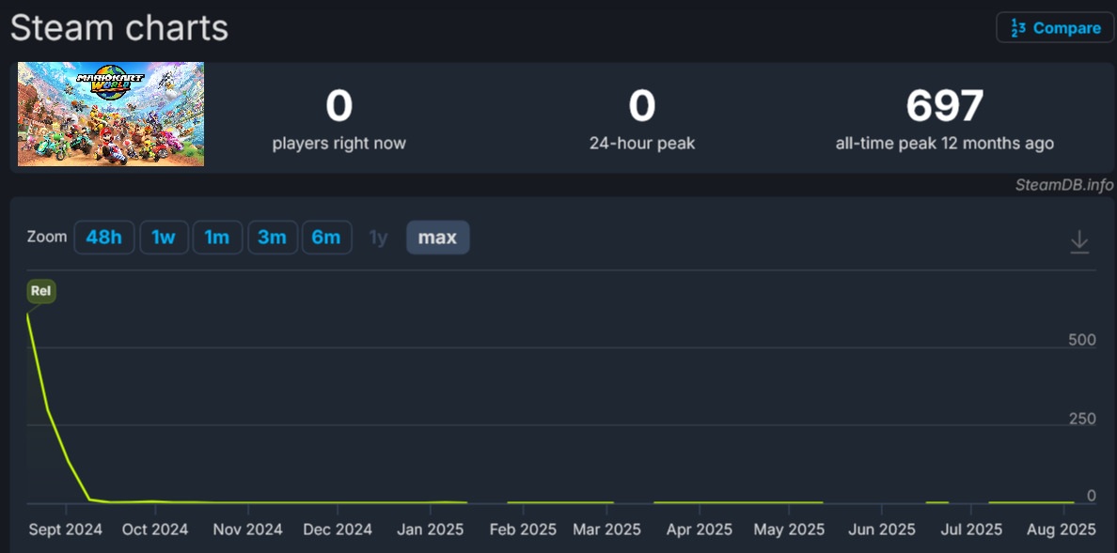
Task: Click the 697 all-time peak value
Action: (945, 105)
